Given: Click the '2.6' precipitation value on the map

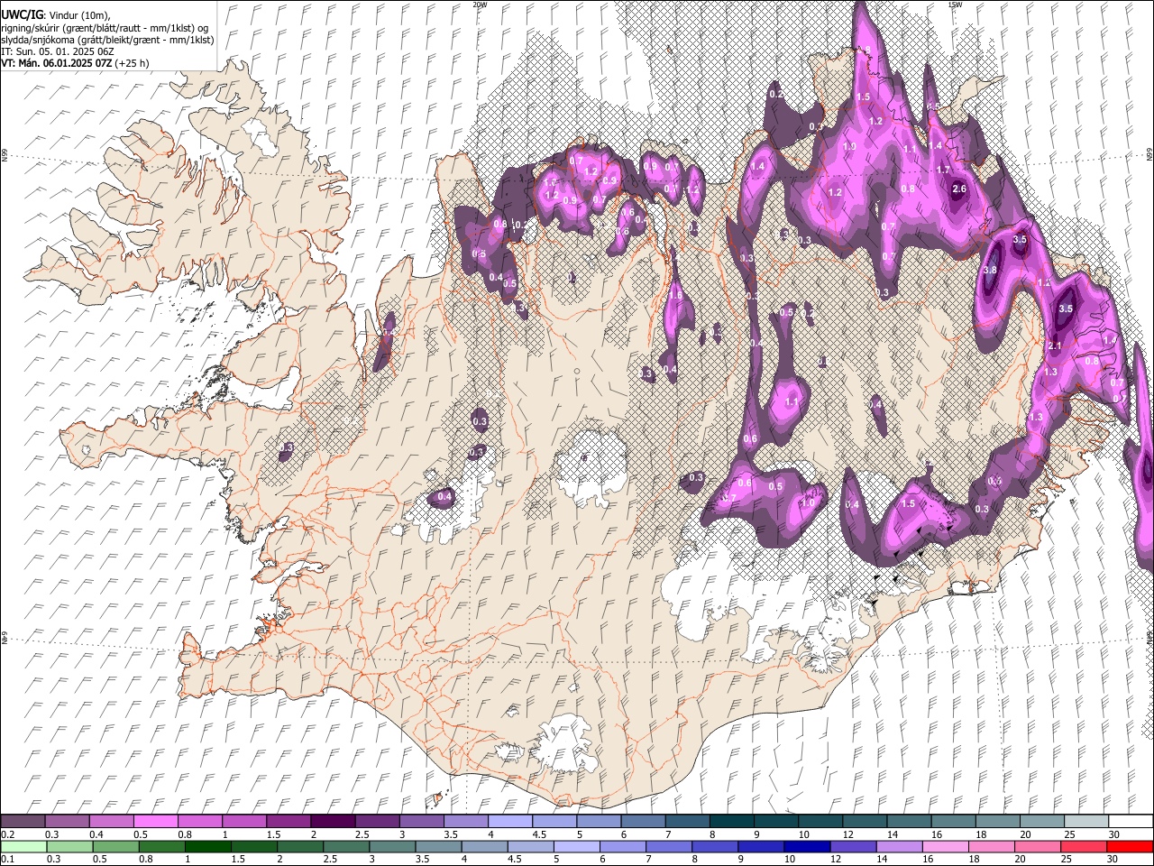Looking at the screenshot, I should tap(959, 189).
